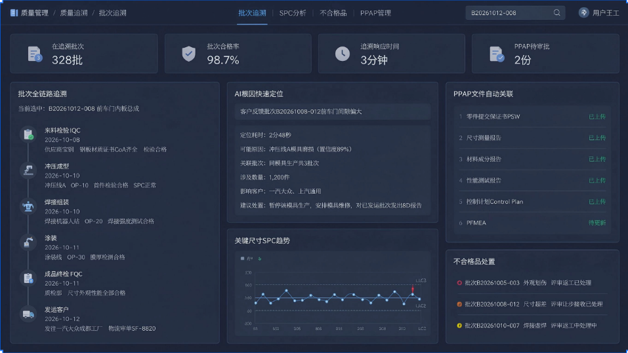628x353 pixels.
Task: Toggle the SPC chart legend series marker
Action: click(x=242, y=259)
